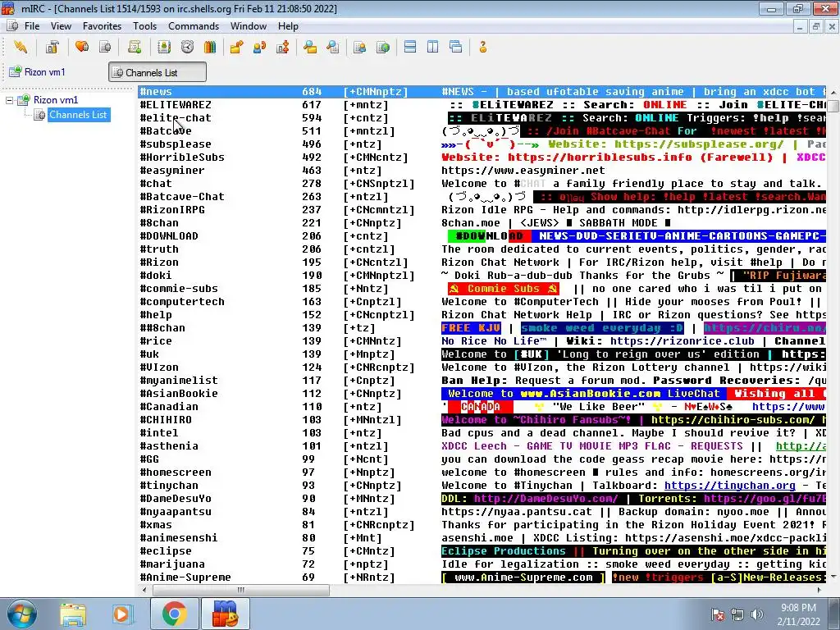
Task: Open the Favorites menu
Action: (102, 26)
